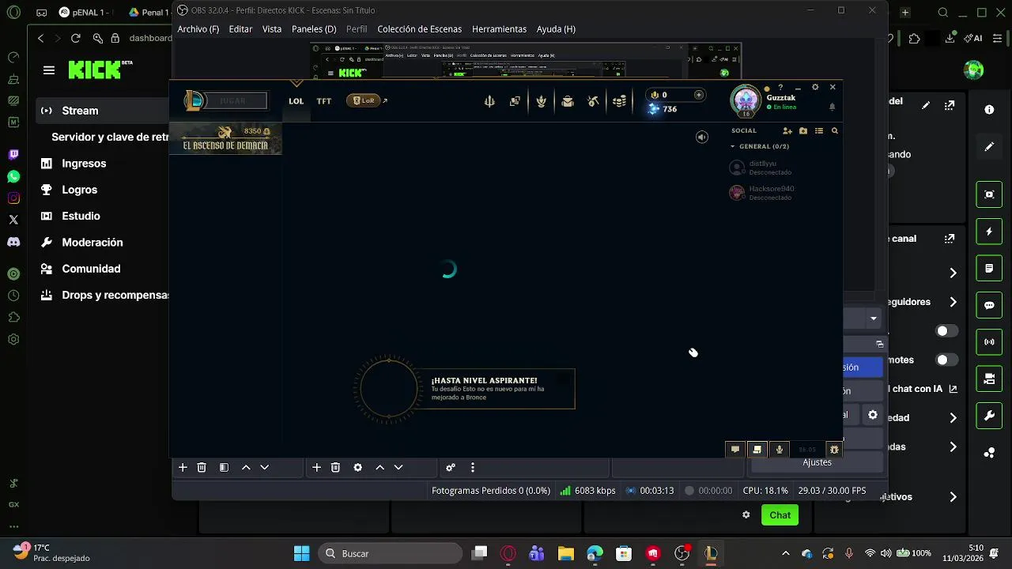This screenshot has height=569, width=1012.
Task: Open Comunidad in Kick sidebar
Action: 91,269
